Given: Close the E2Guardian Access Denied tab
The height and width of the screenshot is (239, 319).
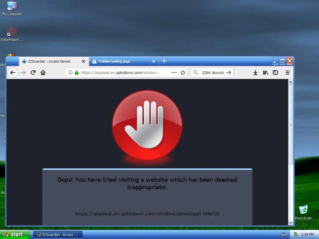Looking at the screenshot, I should (x=83, y=61).
